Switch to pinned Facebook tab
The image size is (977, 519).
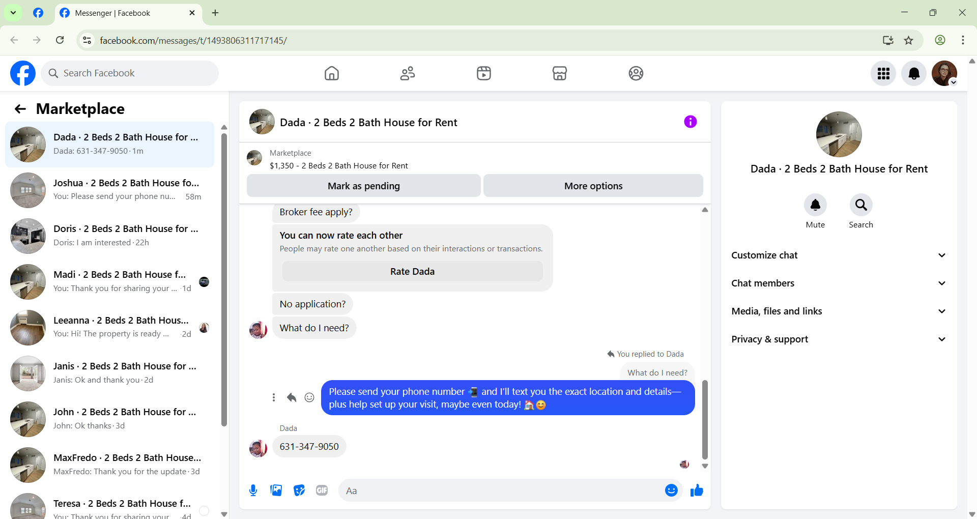[x=38, y=13]
